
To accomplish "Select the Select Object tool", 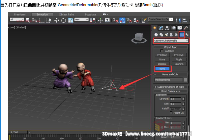I will pos(28,20).
